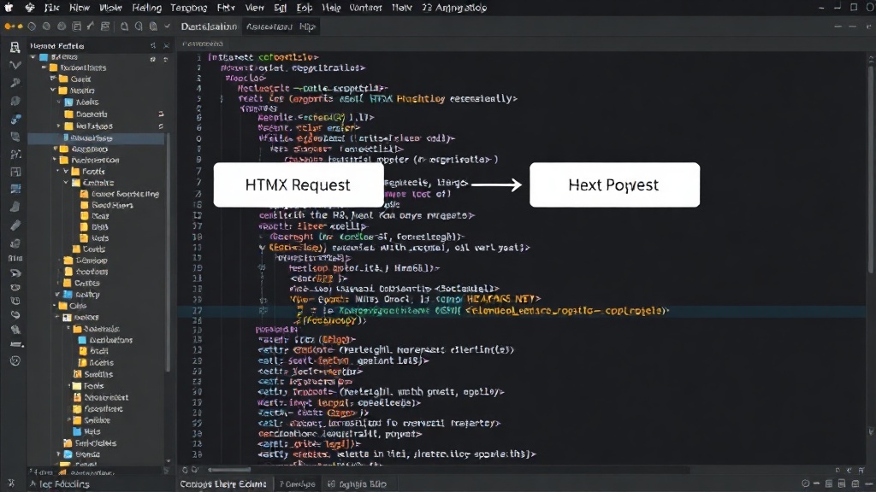Click the circular face icon ending the sidebar
This screenshot has width=876, height=492.
15,361
